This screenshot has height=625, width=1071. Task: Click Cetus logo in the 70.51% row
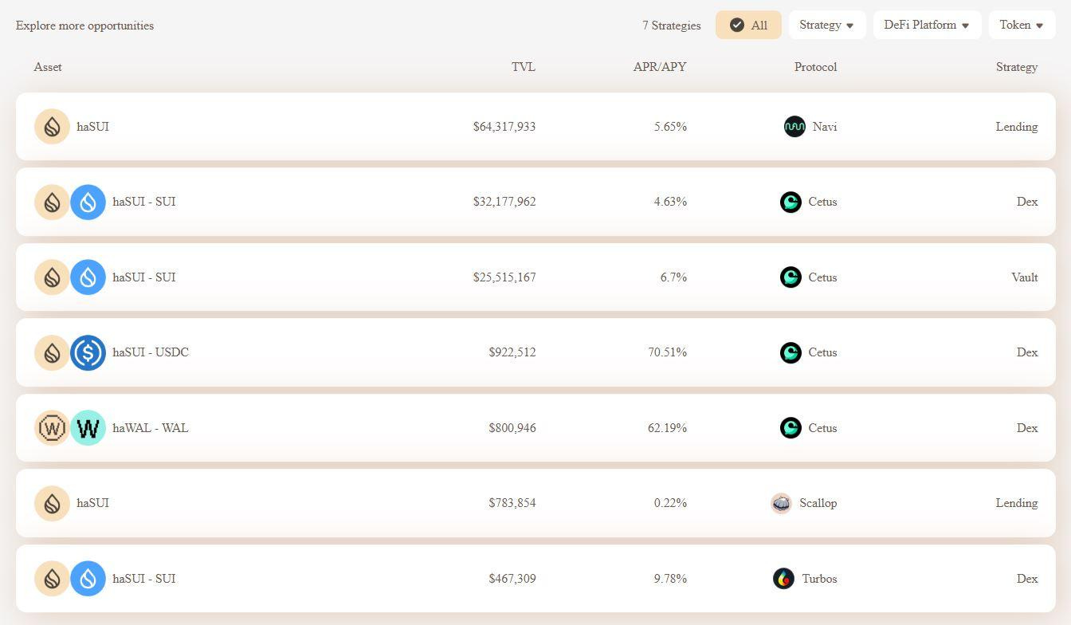coord(790,352)
